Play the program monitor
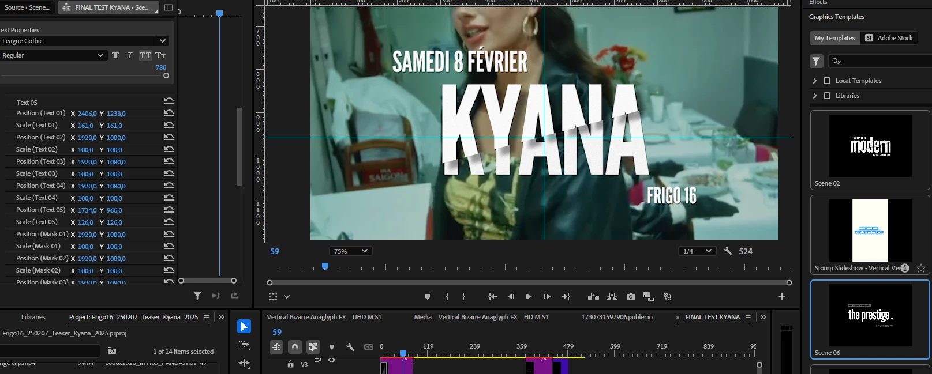932x374 pixels. 529,297
